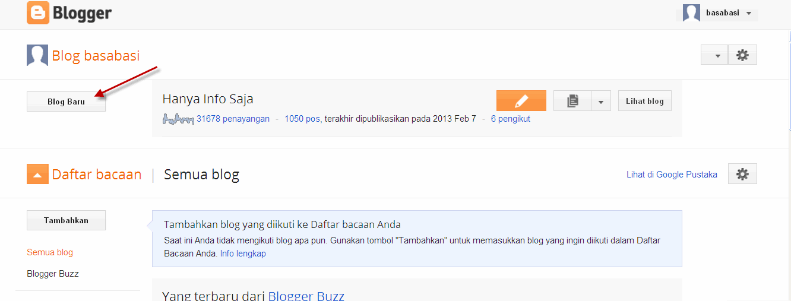791x301 pixels.
Task: Click the Blog basabasi heading text
Action: click(x=96, y=55)
